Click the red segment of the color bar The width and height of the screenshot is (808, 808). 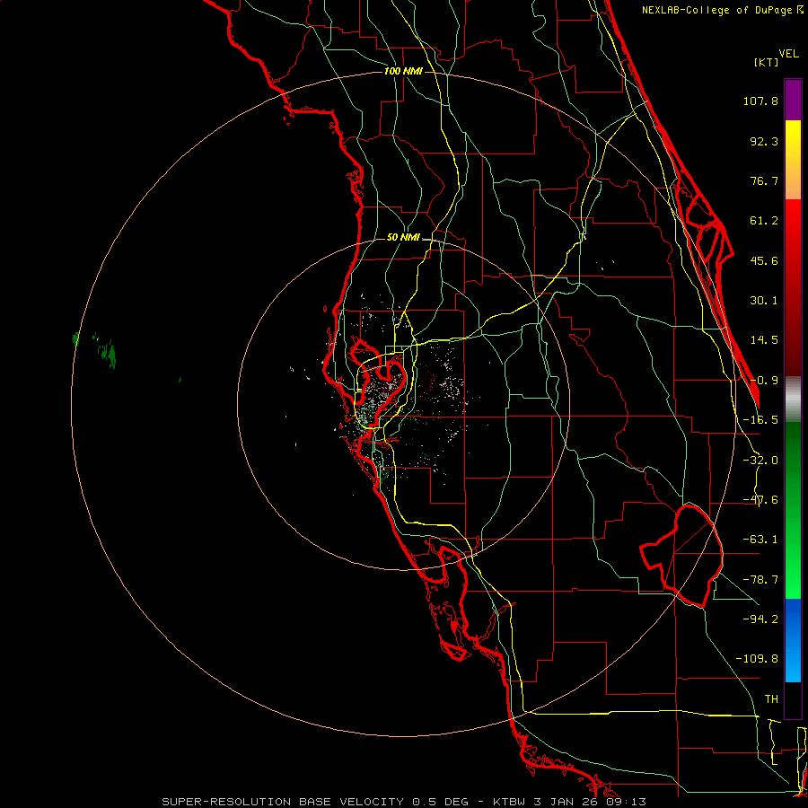(x=793, y=287)
